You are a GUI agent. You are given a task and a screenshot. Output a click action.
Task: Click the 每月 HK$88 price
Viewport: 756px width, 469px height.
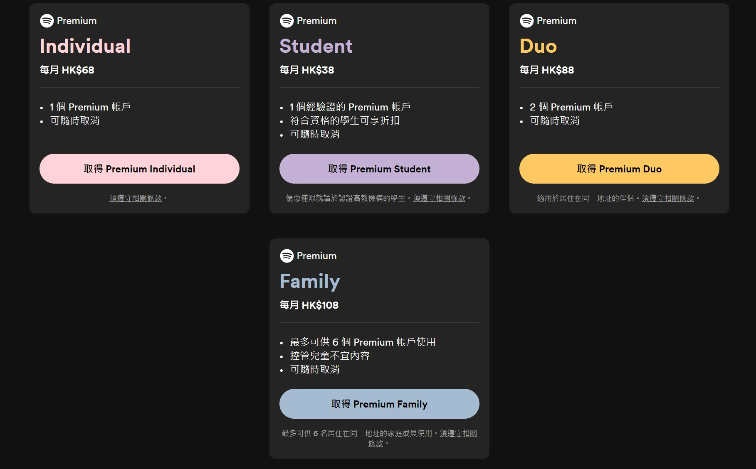(547, 70)
